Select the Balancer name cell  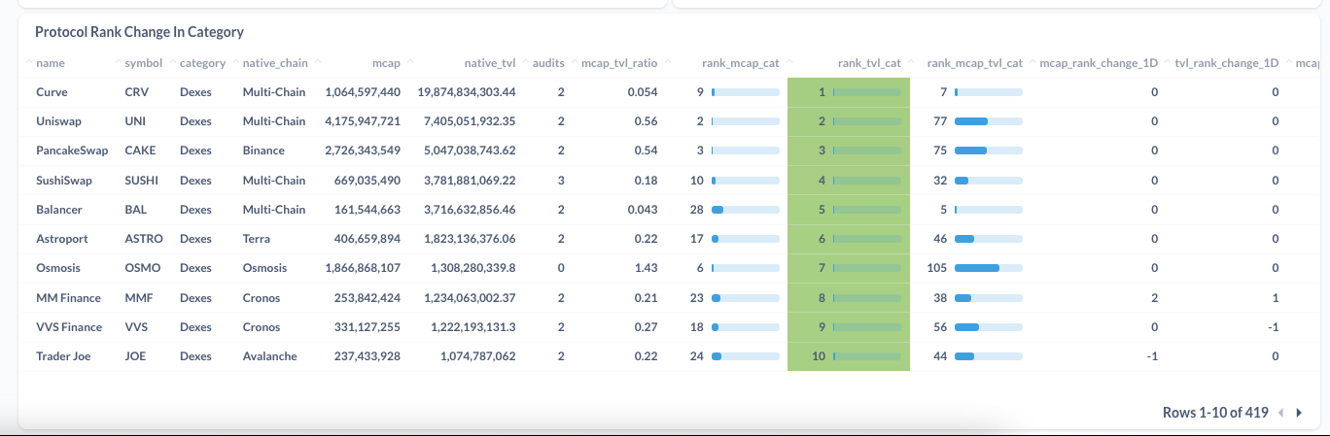pos(59,210)
